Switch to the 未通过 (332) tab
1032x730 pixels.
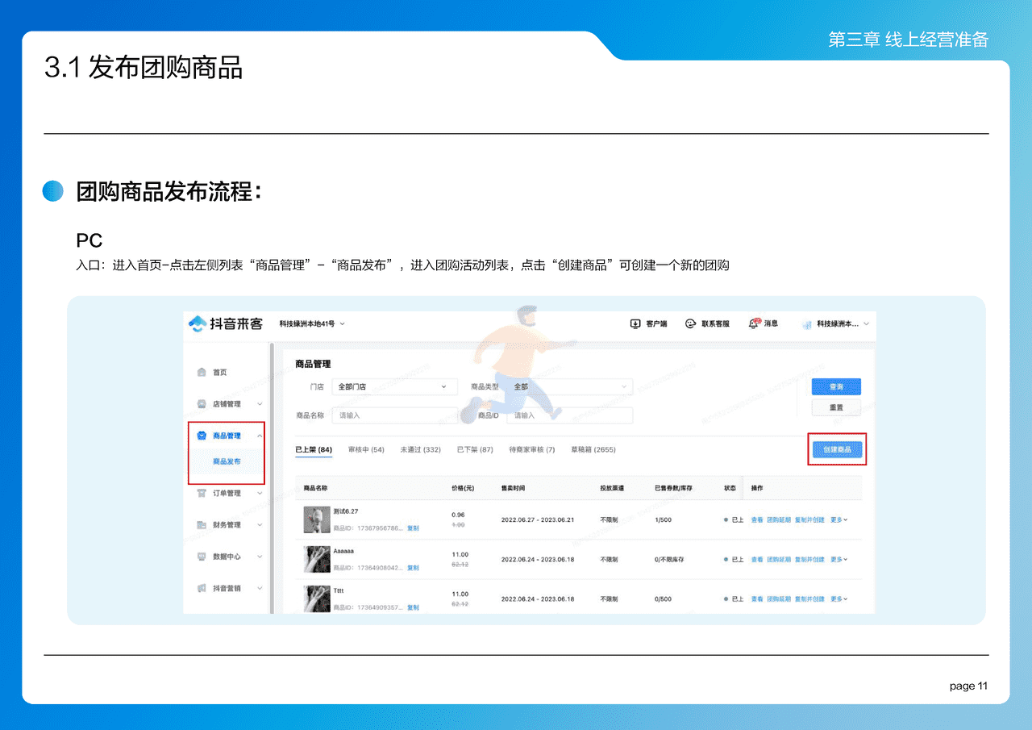[x=420, y=449]
